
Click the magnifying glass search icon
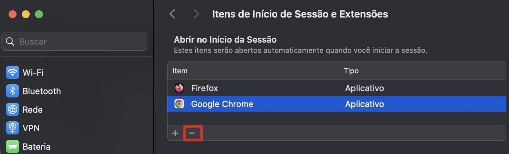[10, 42]
